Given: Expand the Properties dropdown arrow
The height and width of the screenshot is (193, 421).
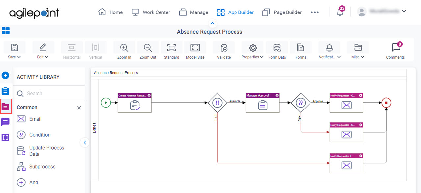Looking at the screenshot, I should click(262, 57).
